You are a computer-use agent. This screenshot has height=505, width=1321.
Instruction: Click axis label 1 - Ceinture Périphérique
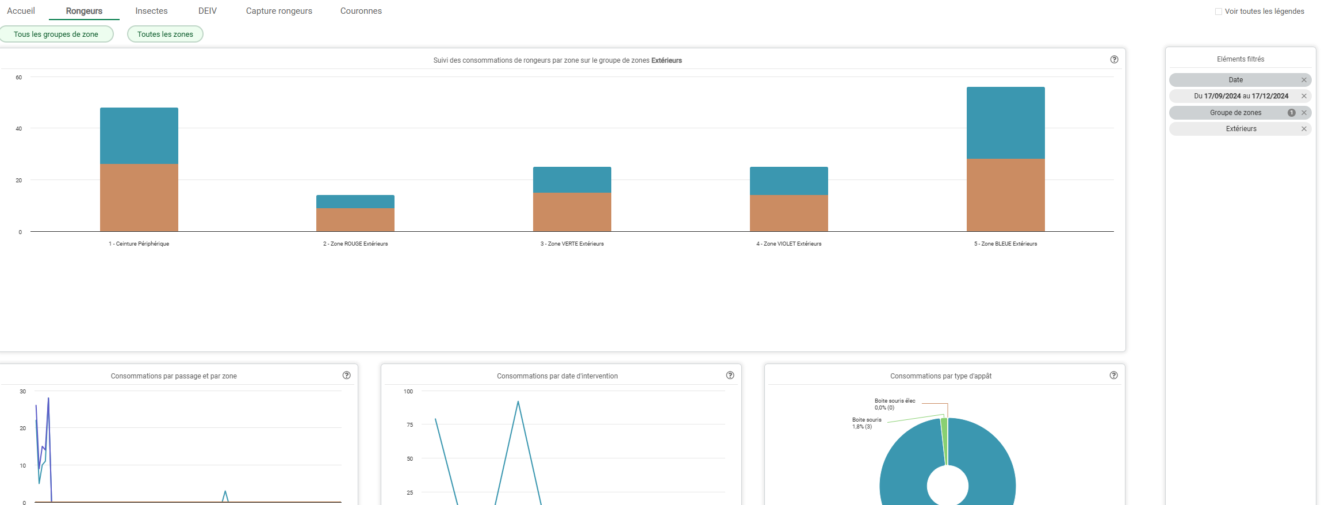pos(139,244)
